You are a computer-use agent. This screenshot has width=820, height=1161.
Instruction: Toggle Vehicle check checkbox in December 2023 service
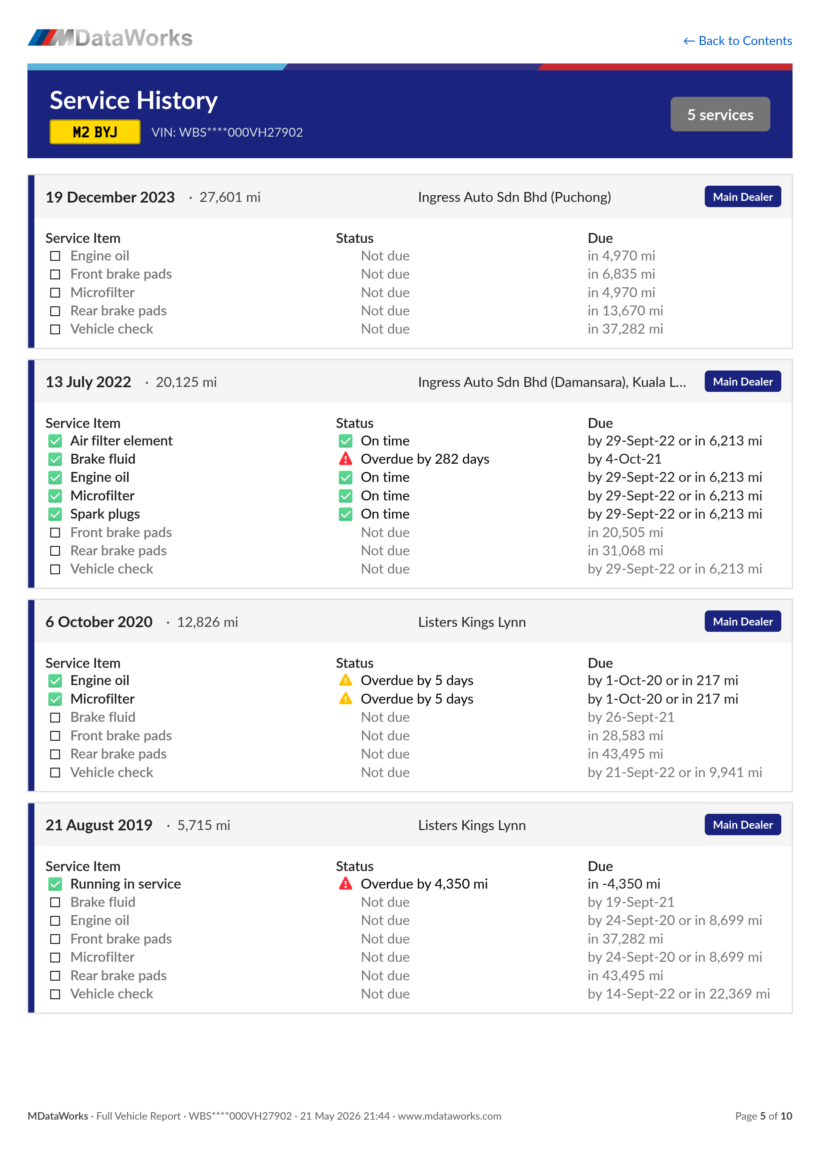pos(55,329)
